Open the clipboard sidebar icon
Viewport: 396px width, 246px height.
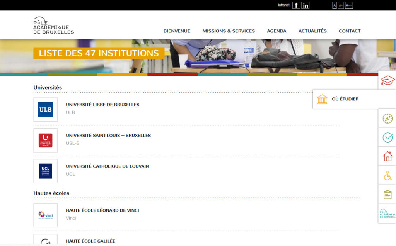click(387, 195)
